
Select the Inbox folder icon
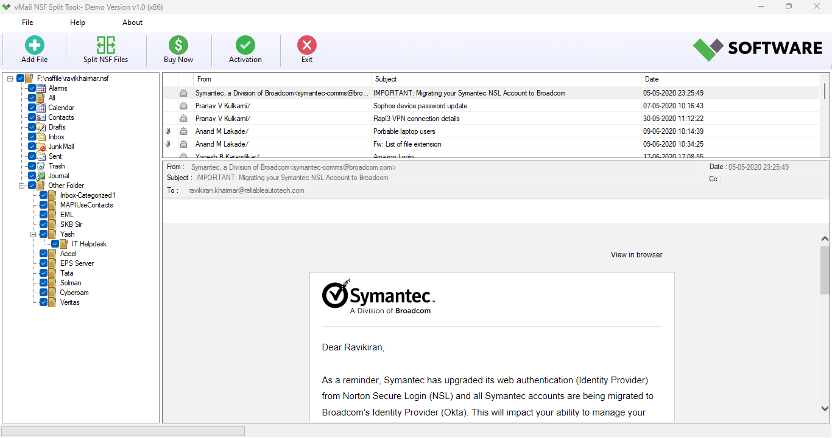coord(41,137)
